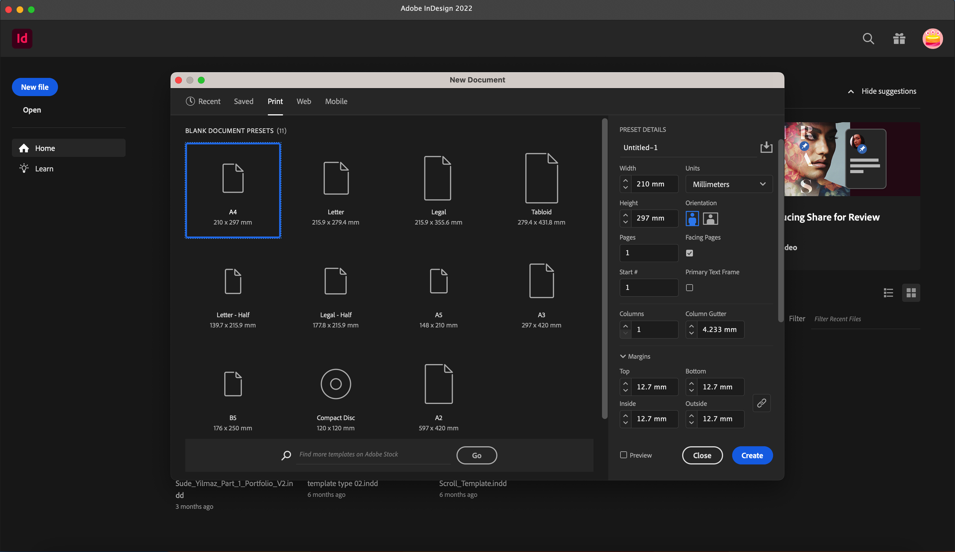Select the Compact Disc preset
Screen dimensions: 955x552
(336, 396)
